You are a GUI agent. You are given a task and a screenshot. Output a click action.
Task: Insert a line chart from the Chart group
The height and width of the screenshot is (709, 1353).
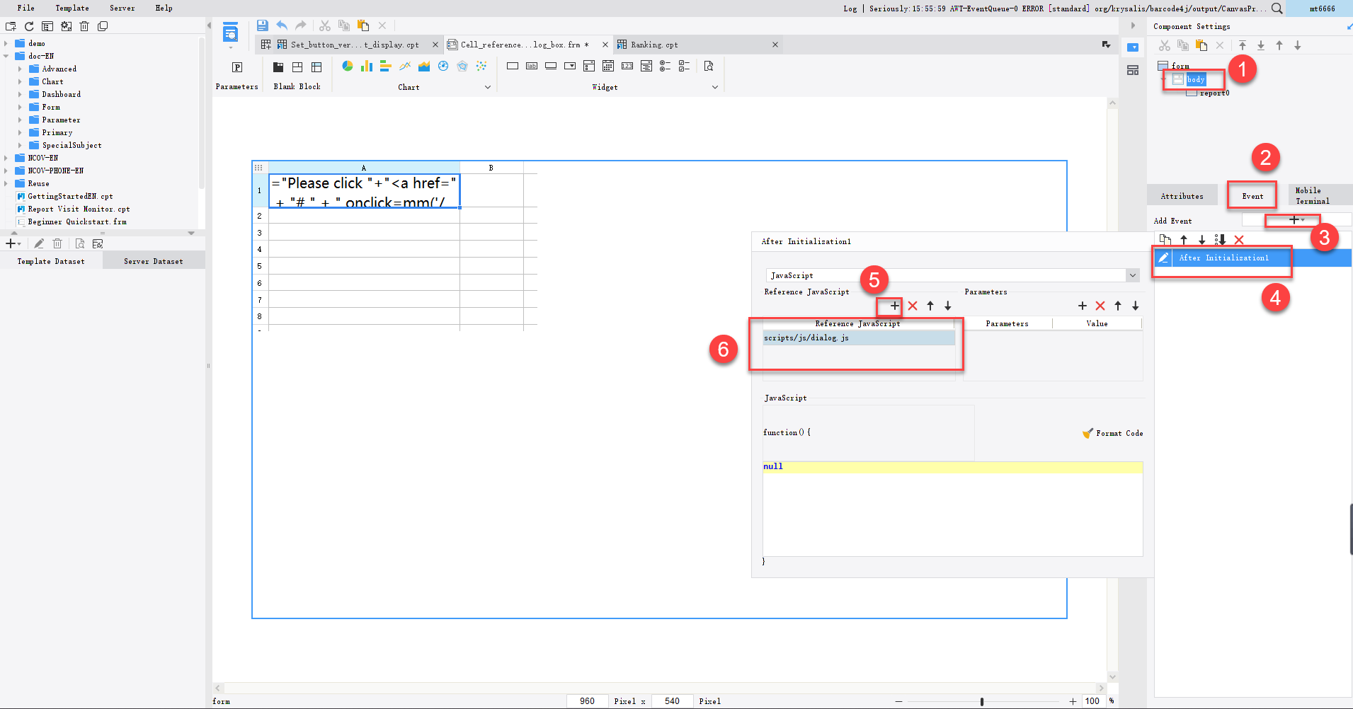point(405,66)
